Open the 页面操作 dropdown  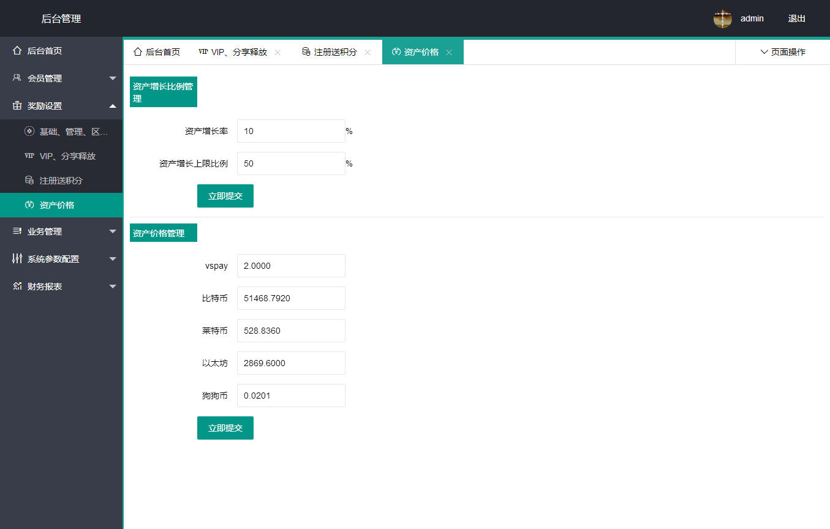(782, 52)
